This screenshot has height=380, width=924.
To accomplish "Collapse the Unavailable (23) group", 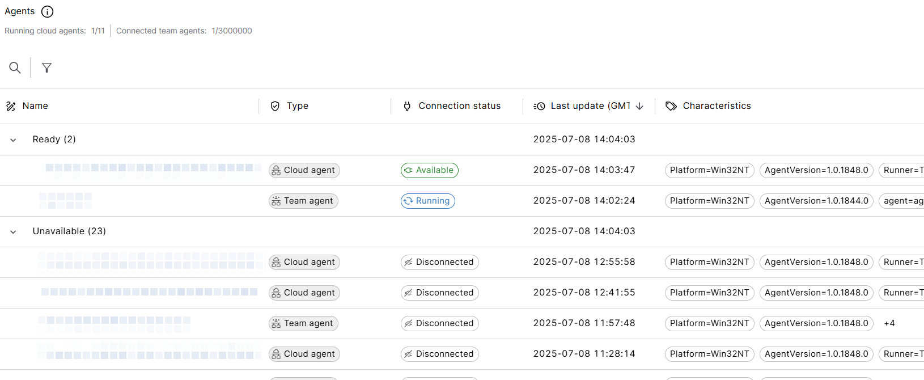I will 13,232.
